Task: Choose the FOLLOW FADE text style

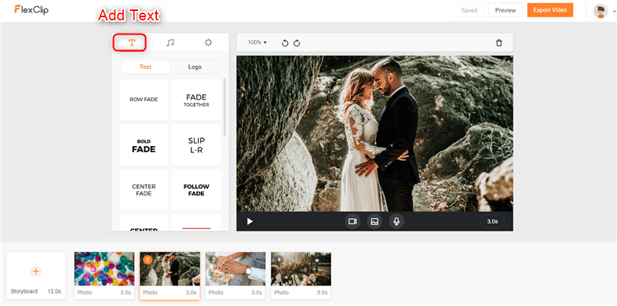Action: click(x=196, y=190)
